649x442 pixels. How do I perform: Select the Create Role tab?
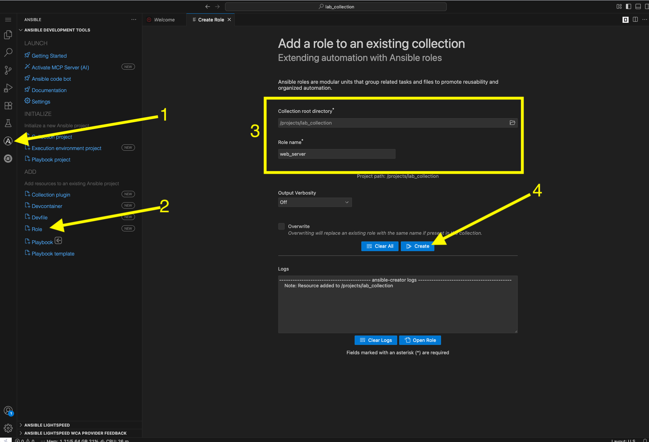(210, 19)
